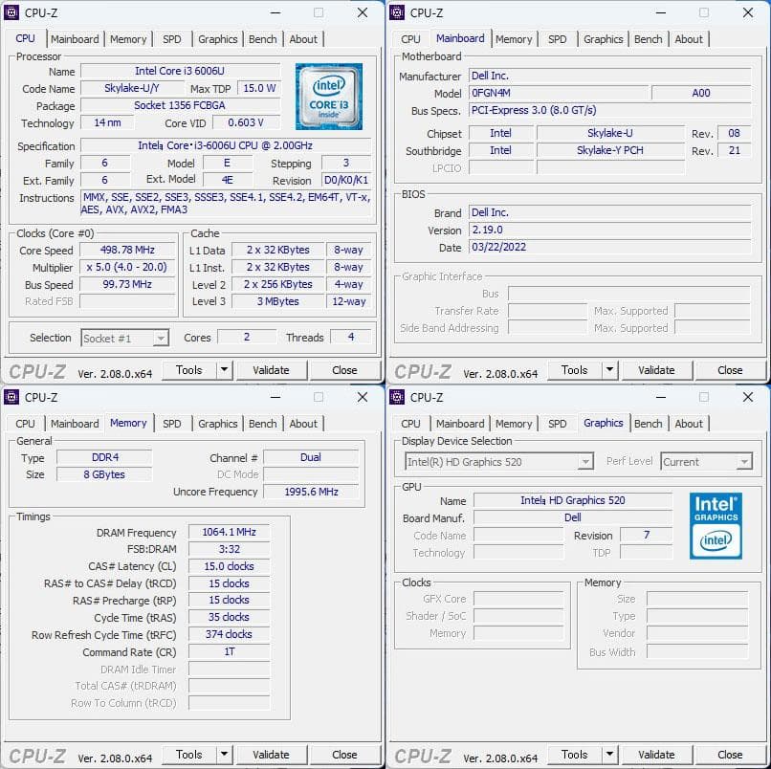Open the Socket #1 selection dropdown
The height and width of the screenshot is (769, 771).
tap(160, 339)
